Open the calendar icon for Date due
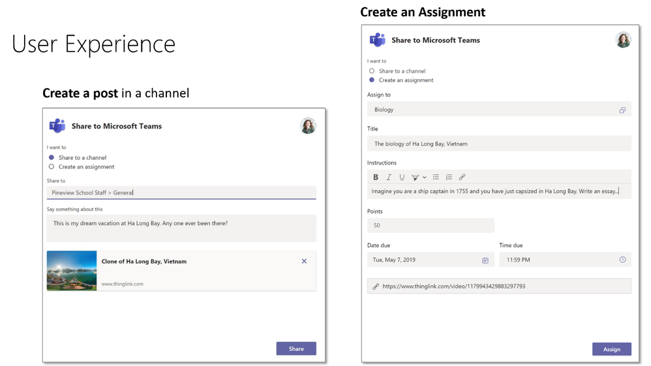The height and width of the screenshot is (366, 651). pyautogui.click(x=485, y=260)
